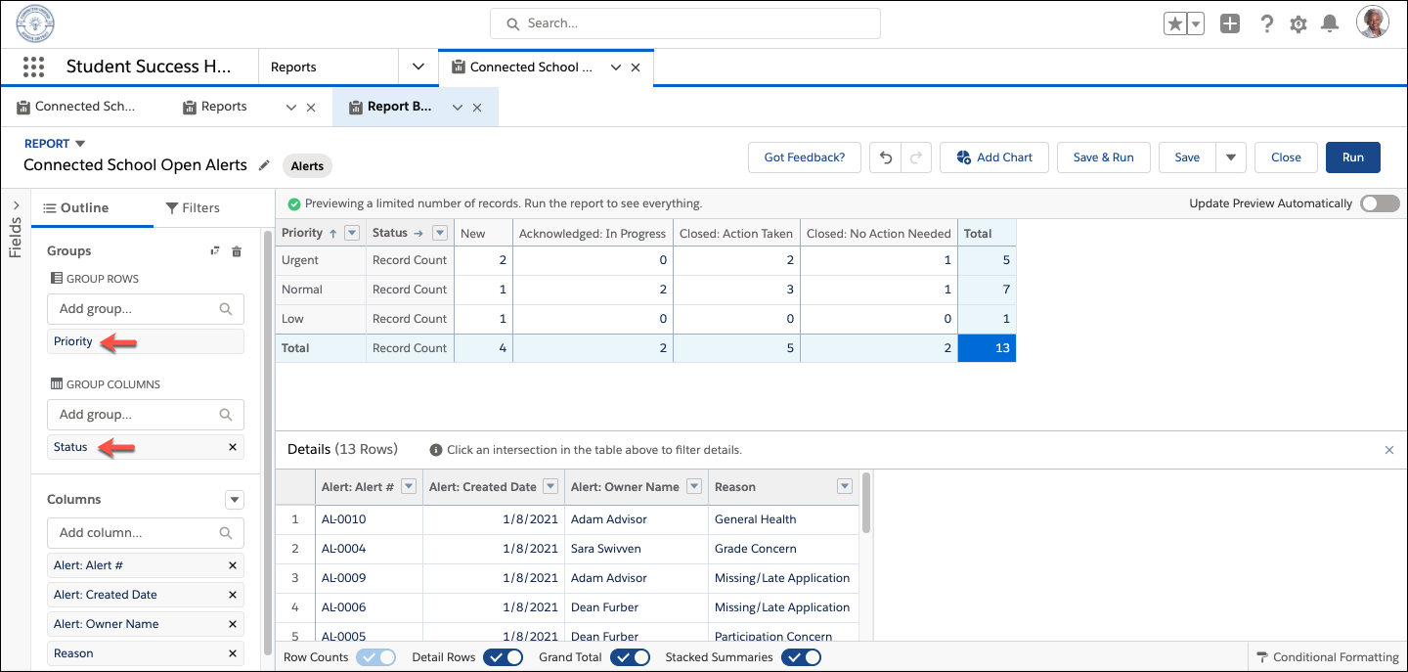
Task: Open the Reason header dropdown in Details
Action: pyautogui.click(x=846, y=487)
